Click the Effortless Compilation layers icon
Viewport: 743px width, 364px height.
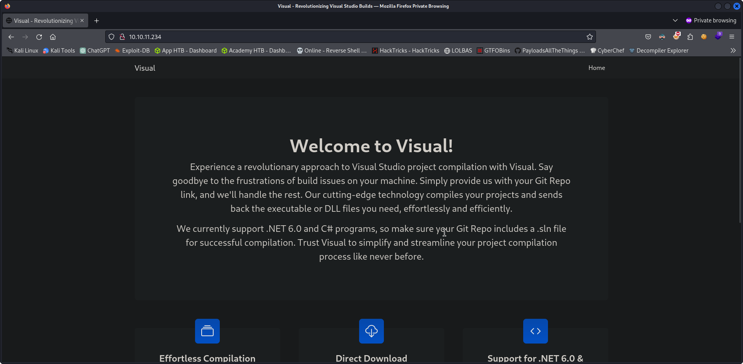pos(207,331)
